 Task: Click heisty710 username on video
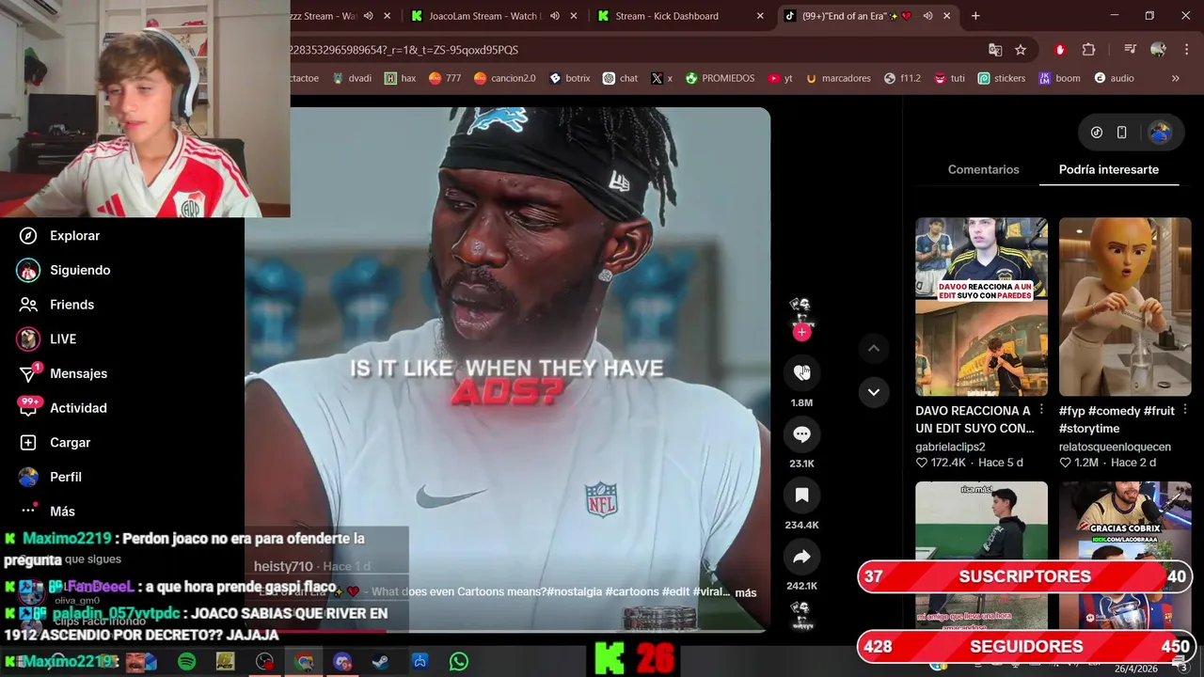283,566
